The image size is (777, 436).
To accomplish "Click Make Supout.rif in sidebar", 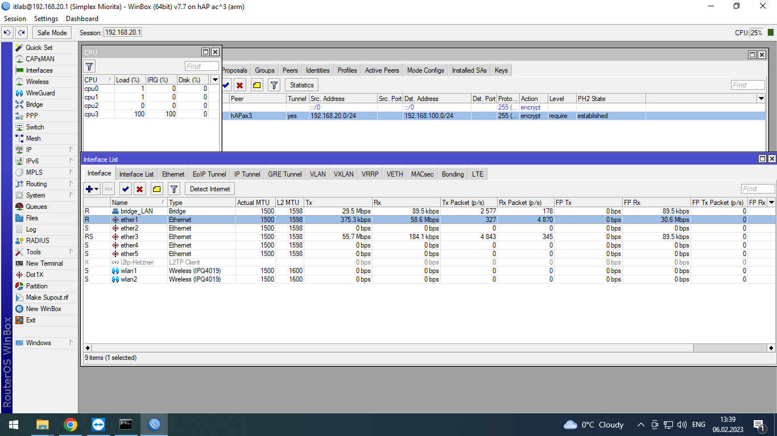I will [x=47, y=297].
